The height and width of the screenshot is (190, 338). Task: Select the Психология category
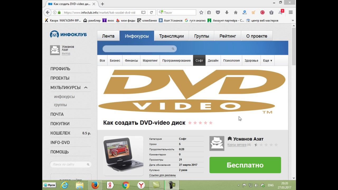click(231, 60)
